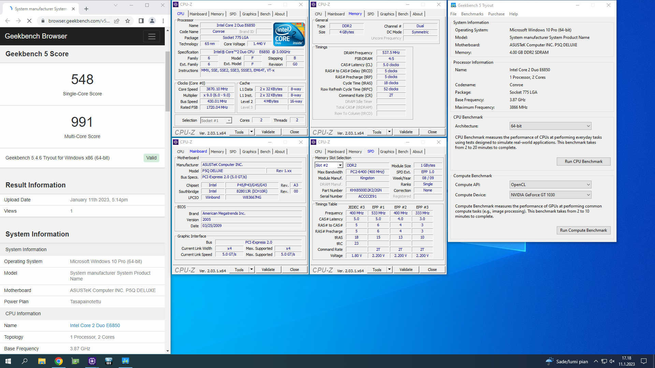Open Chrome three-dot menu
Image resolution: width=655 pixels, height=368 pixels.
point(163,21)
